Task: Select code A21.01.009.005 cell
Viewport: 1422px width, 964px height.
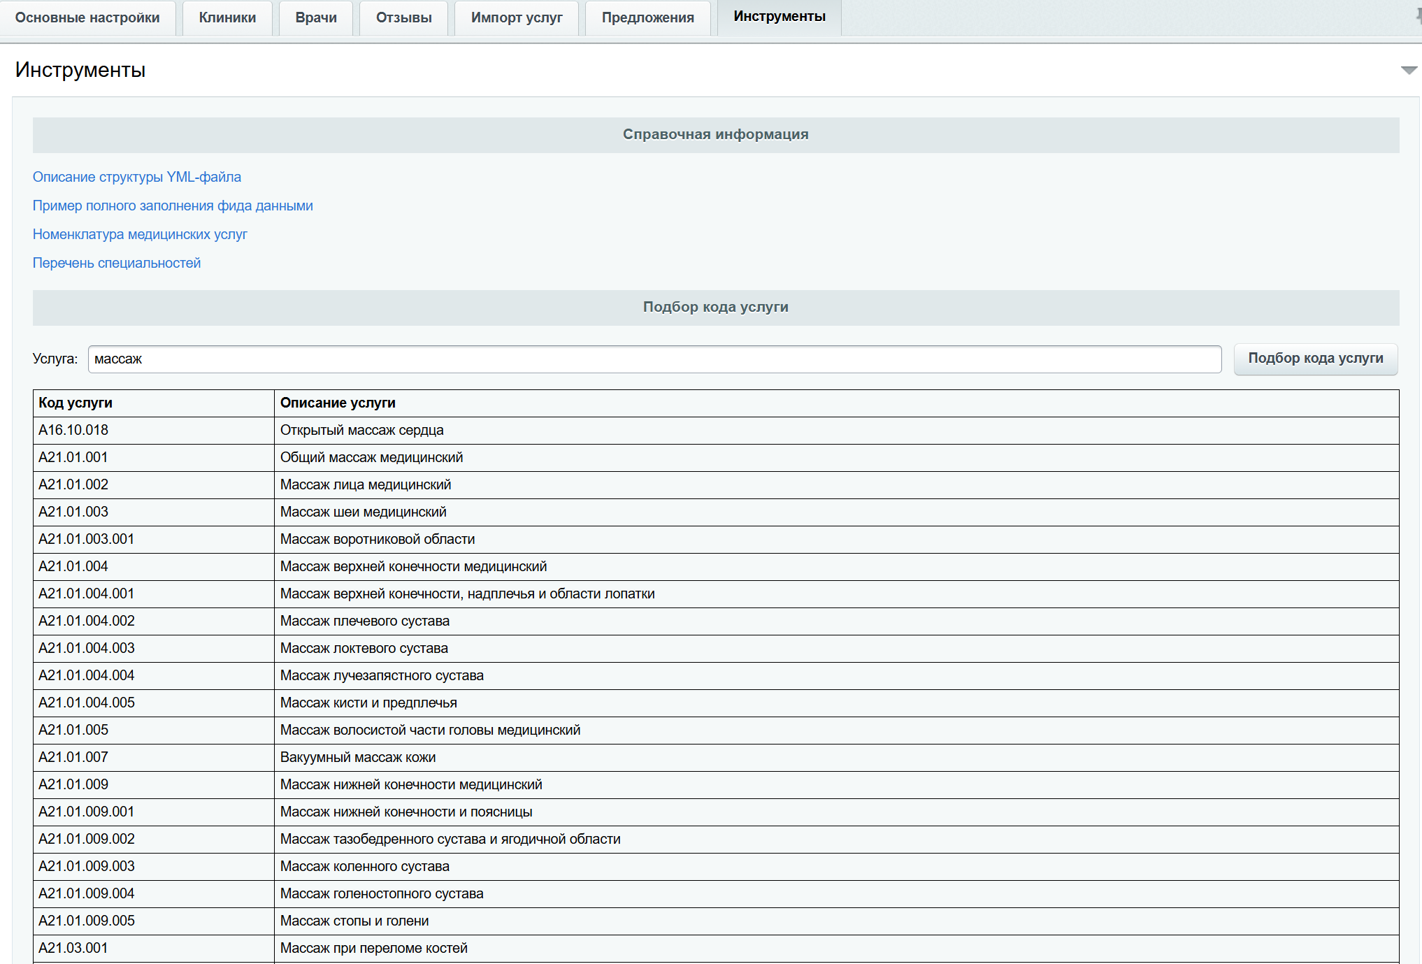Action: point(86,921)
